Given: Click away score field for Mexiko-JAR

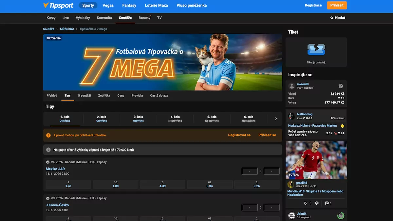Looking at the screenshot, I should (271, 171).
